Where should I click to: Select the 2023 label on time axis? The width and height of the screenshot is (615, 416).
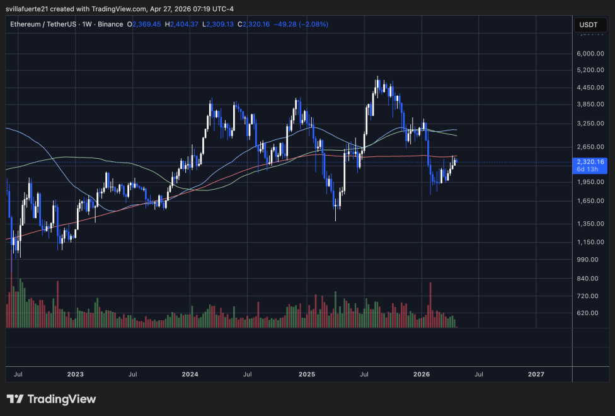click(x=76, y=374)
